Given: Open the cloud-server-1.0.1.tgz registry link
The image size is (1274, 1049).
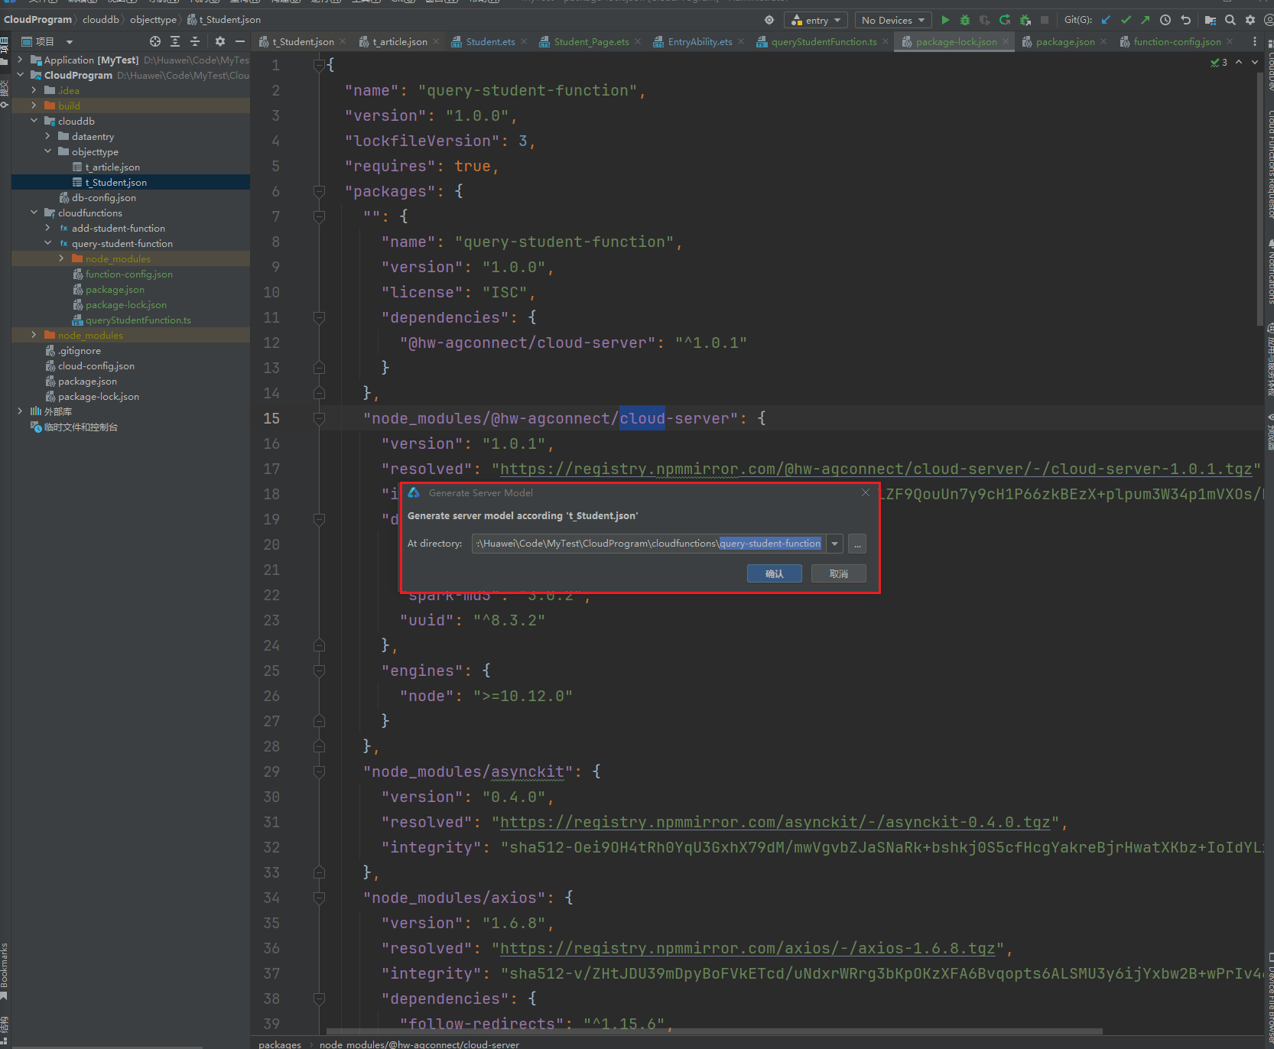Looking at the screenshot, I should coord(876,469).
